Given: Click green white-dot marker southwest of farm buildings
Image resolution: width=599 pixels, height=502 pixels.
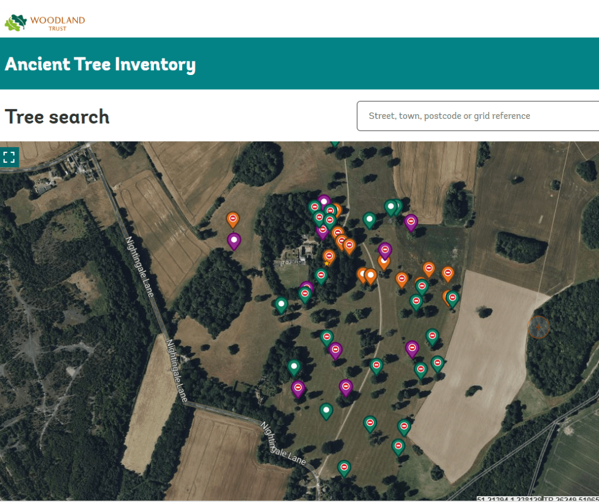Looking at the screenshot, I should click(x=282, y=304).
